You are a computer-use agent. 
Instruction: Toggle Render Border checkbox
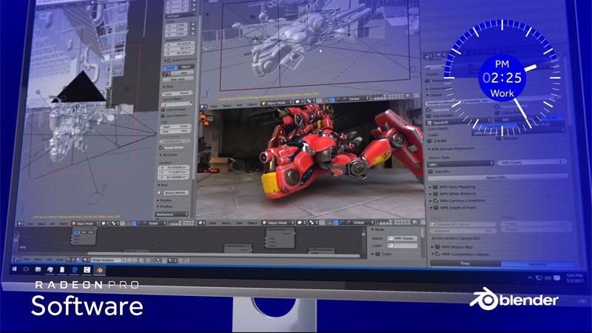(161, 147)
